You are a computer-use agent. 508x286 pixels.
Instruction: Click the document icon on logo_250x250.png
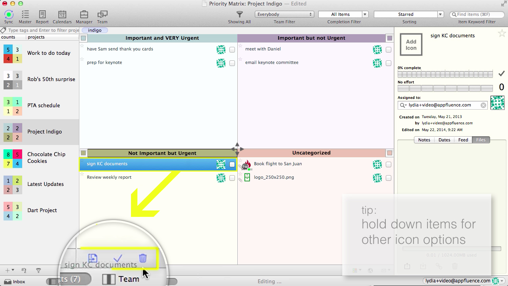tap(247, 178)
